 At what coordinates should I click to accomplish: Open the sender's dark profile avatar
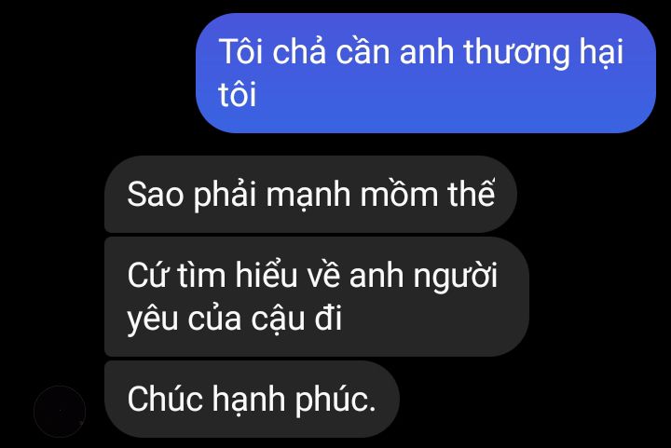[x=60, y=412]
